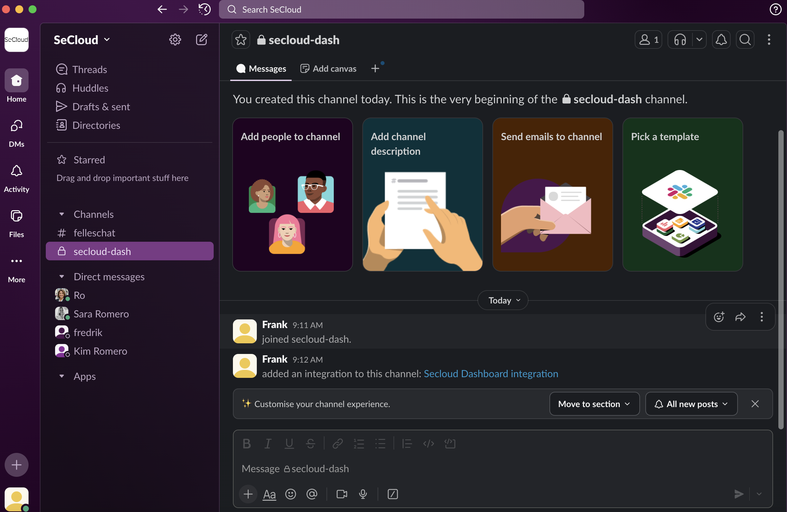
Task: Expand the Move to section dropdown
Action: pos(594,404)
